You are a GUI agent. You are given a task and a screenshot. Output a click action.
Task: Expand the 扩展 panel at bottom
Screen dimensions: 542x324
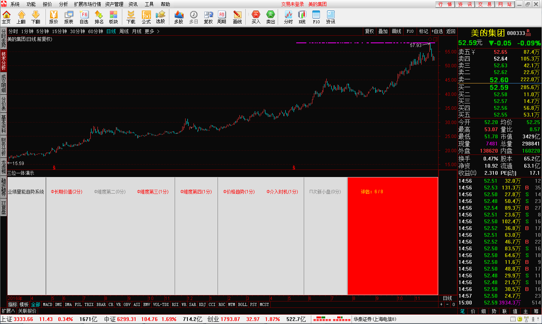(8, 311)
